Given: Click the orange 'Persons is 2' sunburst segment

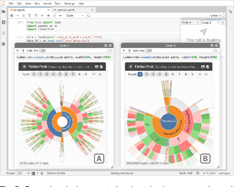Looking at the screenshot, I should 169,121.
